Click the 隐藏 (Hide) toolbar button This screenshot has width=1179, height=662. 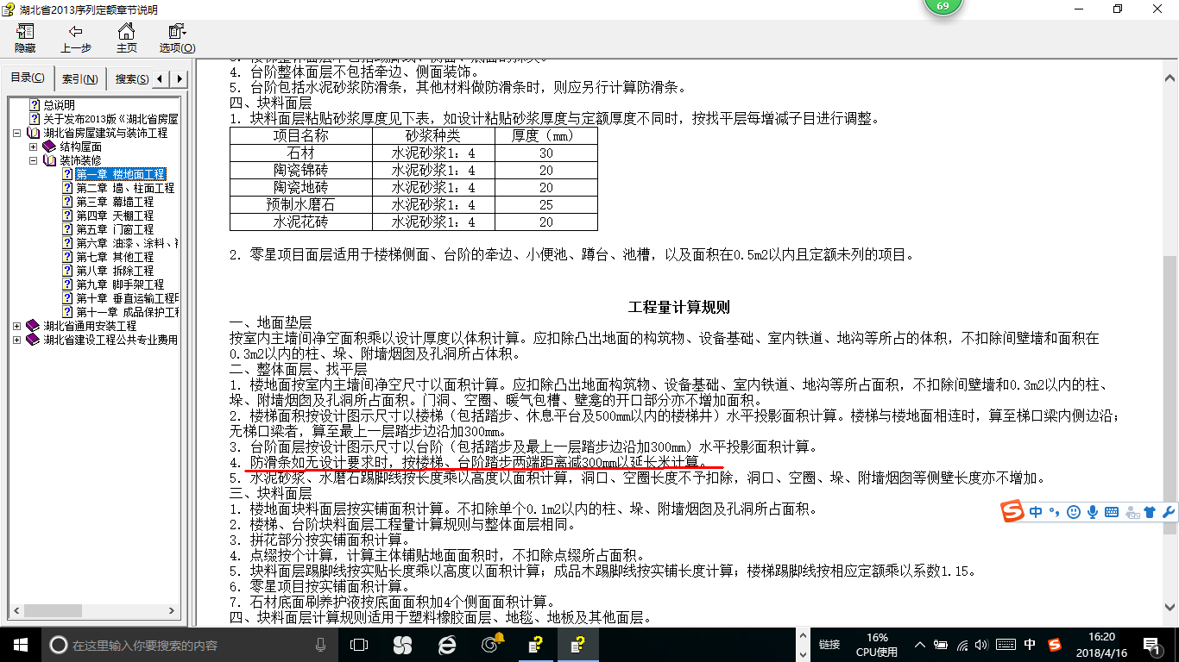coord(25,39)
